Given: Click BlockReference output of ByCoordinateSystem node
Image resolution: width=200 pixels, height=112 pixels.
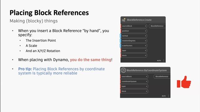Looking at the screenshot, I should (162, 77).
